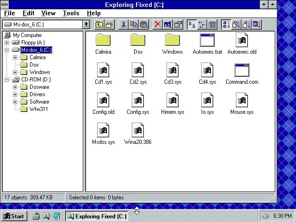This screenshot has width=296, height=222.
Task: Open the Tools menu
Action: [71, 13]
